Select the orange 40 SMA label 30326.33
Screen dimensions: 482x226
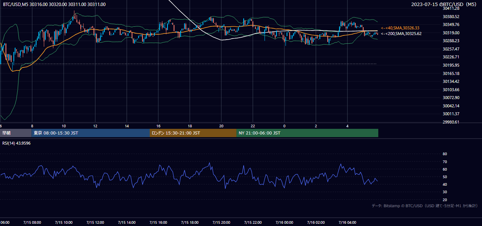400,28
